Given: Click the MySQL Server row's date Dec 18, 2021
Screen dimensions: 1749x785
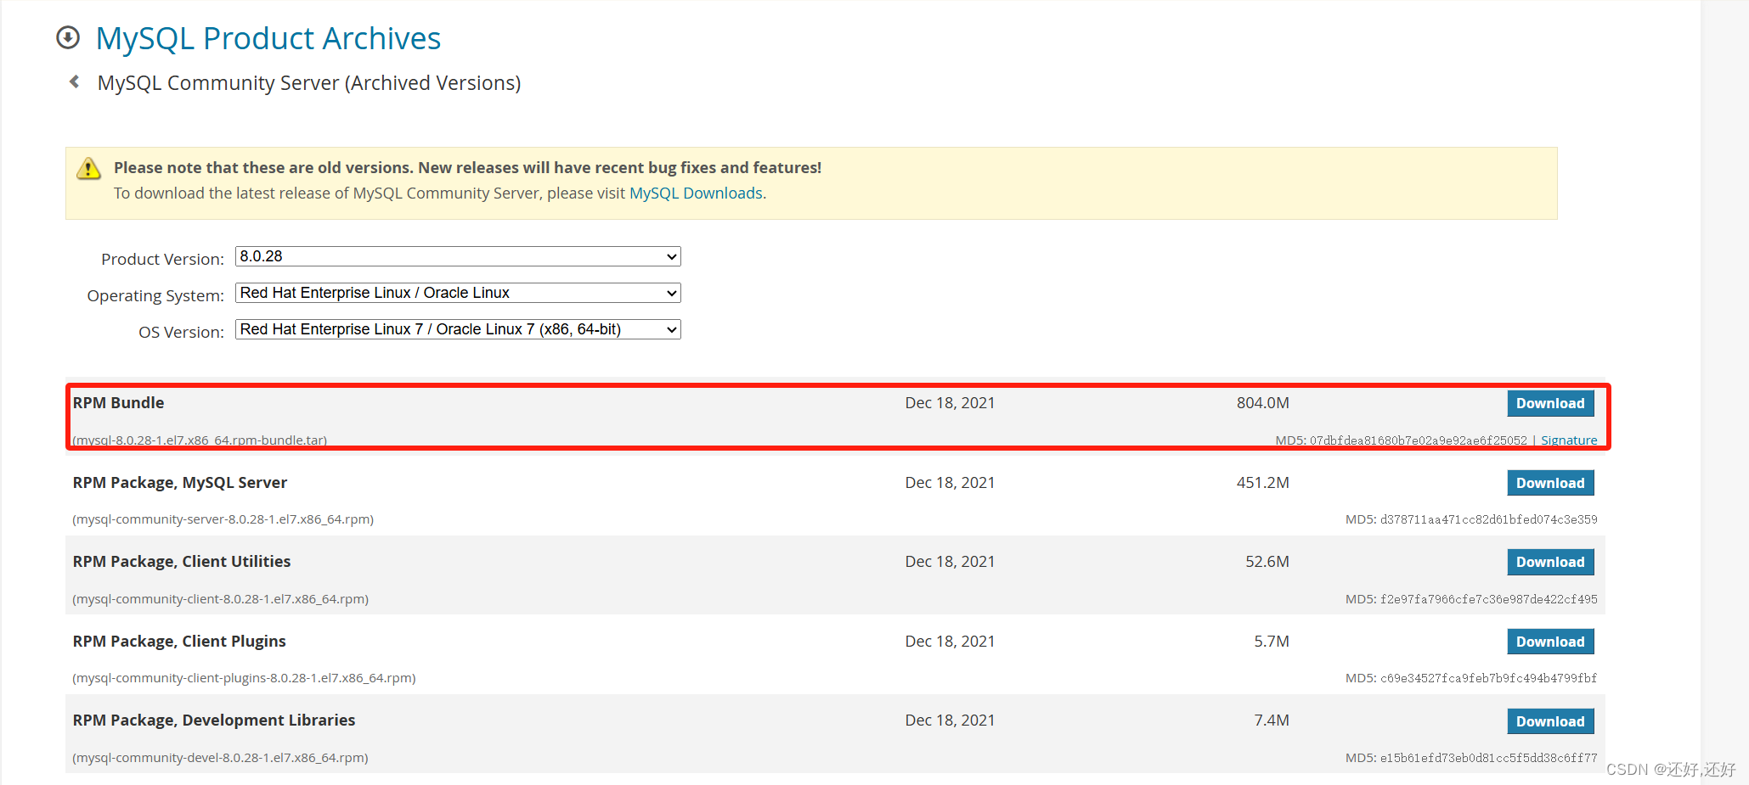Looking at the screenshot, I should 950,483.
